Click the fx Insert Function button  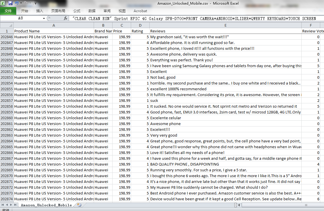tap(66, 18)
